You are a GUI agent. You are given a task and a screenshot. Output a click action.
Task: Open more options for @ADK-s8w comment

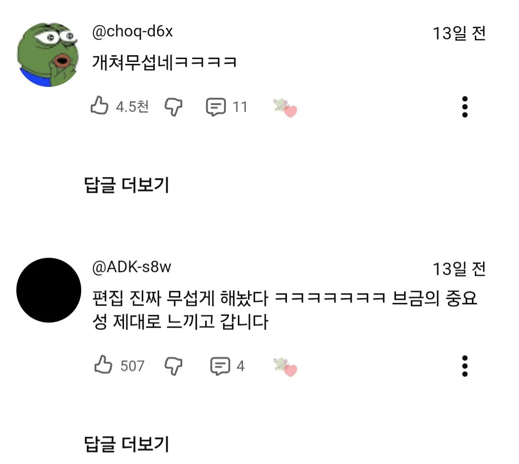point(465,366)
